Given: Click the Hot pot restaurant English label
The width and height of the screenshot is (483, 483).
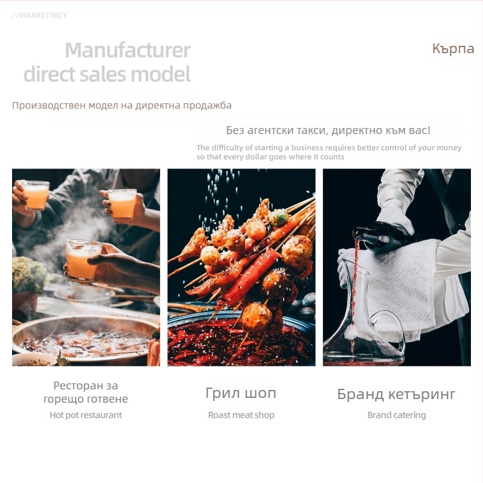Looking at the screenshot, I should click(x=86, y=415).
